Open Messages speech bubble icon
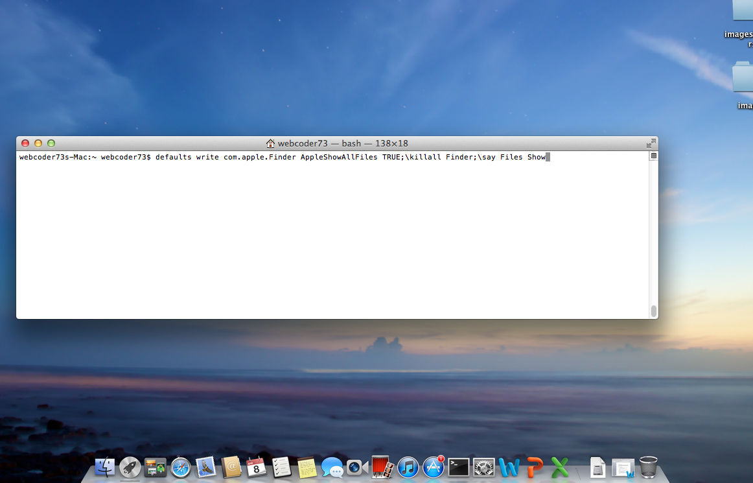Image resolution: width=753 pixels, height=483 pixels. click(332, 467)
